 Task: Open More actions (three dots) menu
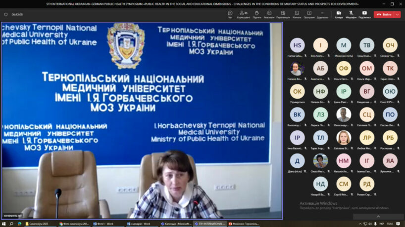[322, 14]
